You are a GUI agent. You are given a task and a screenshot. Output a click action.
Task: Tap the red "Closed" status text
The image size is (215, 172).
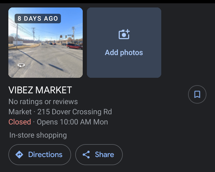pos(20,122)
